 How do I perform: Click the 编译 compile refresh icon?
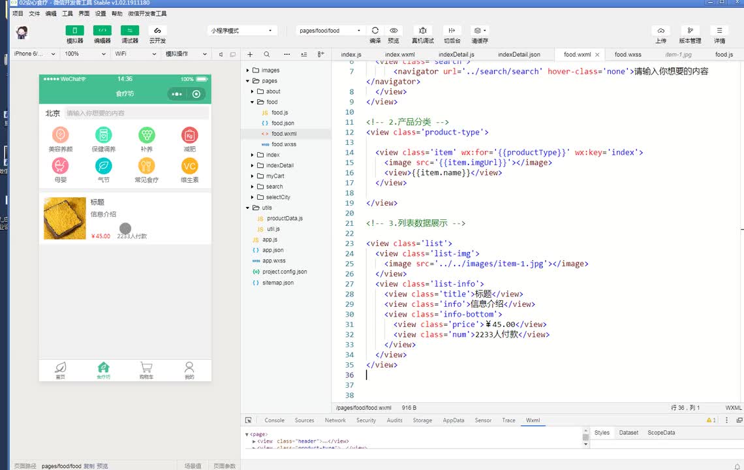375,31
